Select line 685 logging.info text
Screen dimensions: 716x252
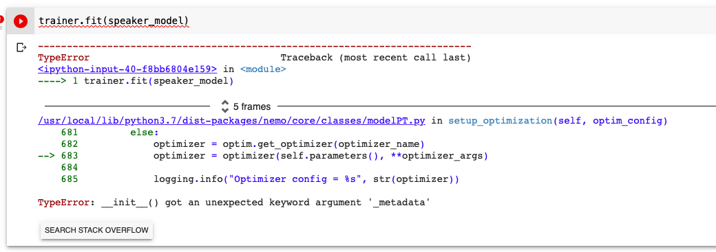306,179
